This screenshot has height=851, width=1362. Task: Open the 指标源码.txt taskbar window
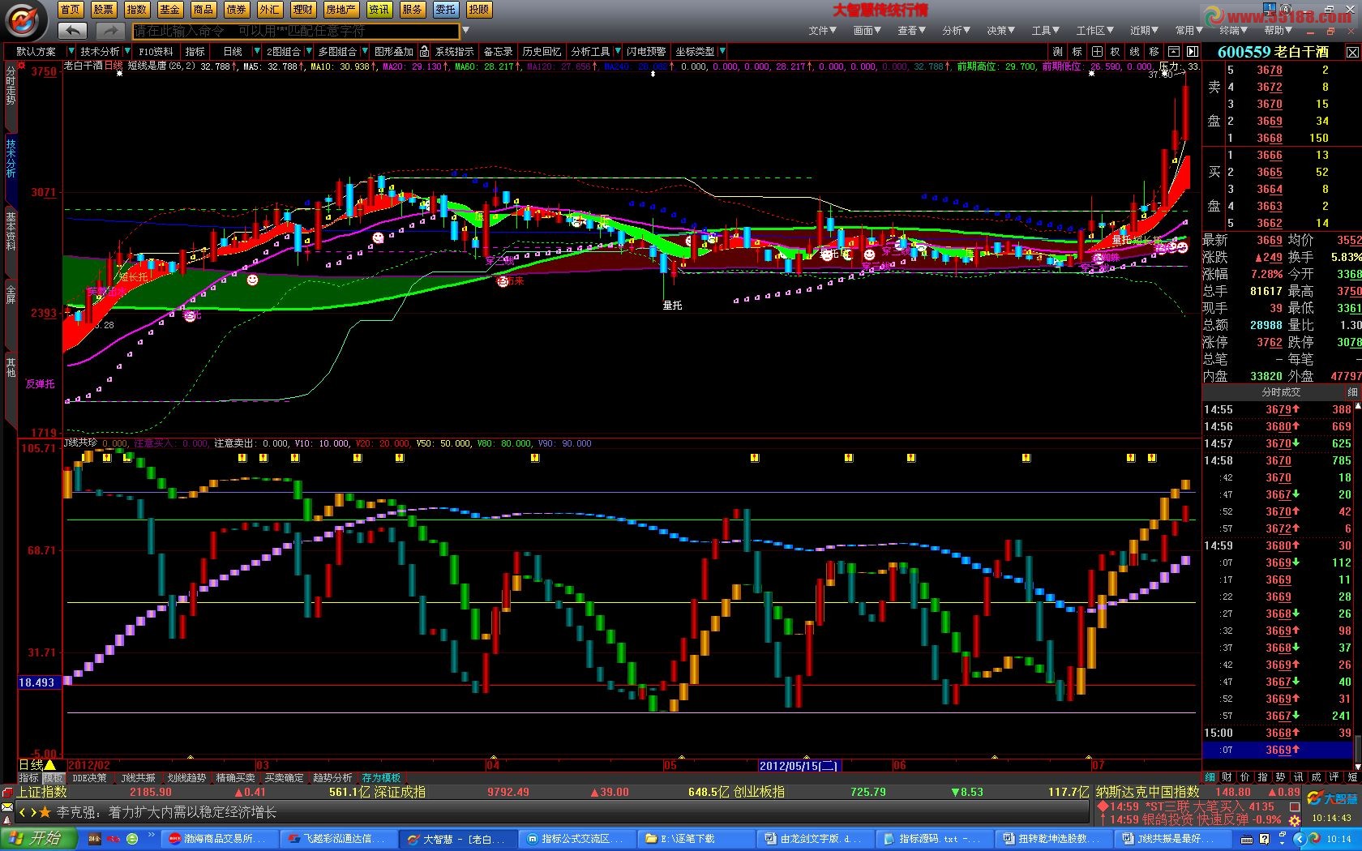[x=936, y=839]
